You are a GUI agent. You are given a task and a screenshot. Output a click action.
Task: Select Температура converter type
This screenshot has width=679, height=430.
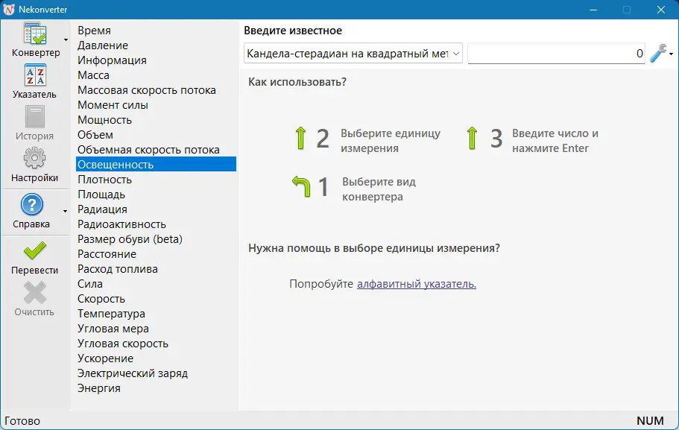[x=112, y=314]
